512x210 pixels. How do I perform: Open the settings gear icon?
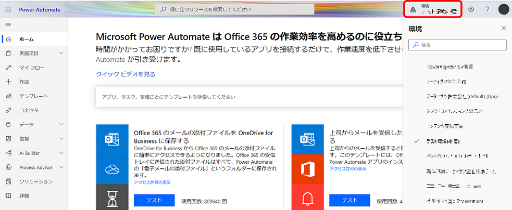click(x=471, y=9)
